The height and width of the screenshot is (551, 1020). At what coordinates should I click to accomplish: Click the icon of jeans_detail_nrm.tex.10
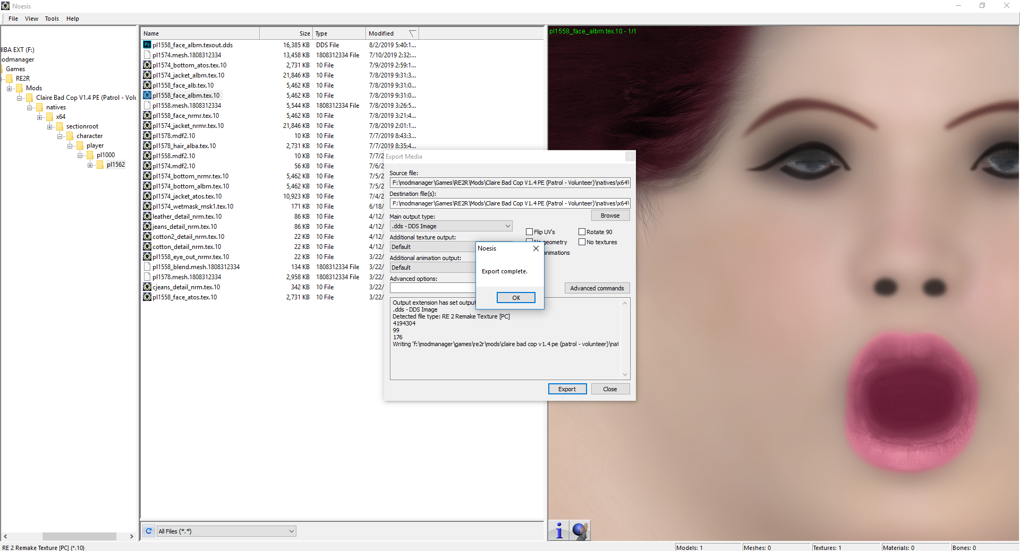click(x=147, y=227)
